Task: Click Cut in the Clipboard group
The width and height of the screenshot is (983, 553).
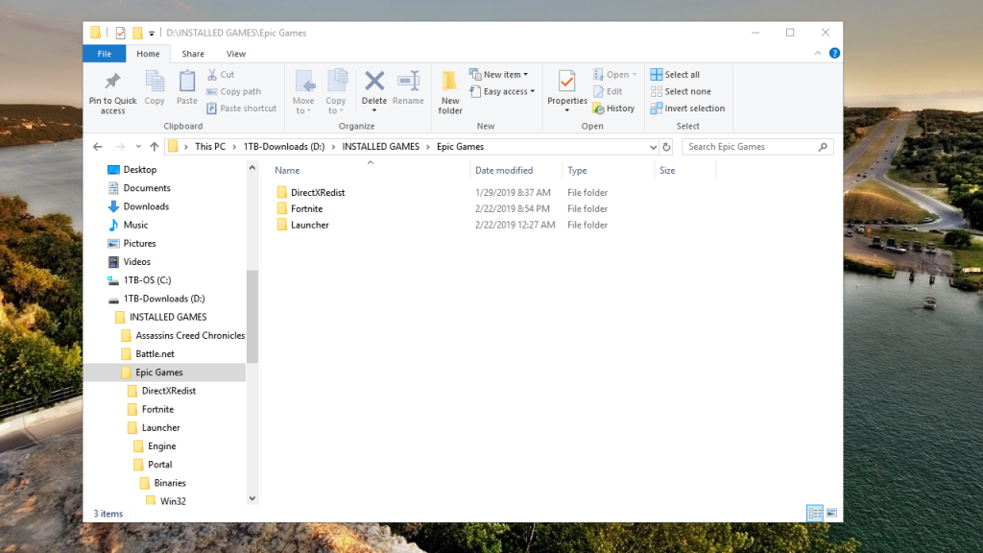Action: pos(222,74)
